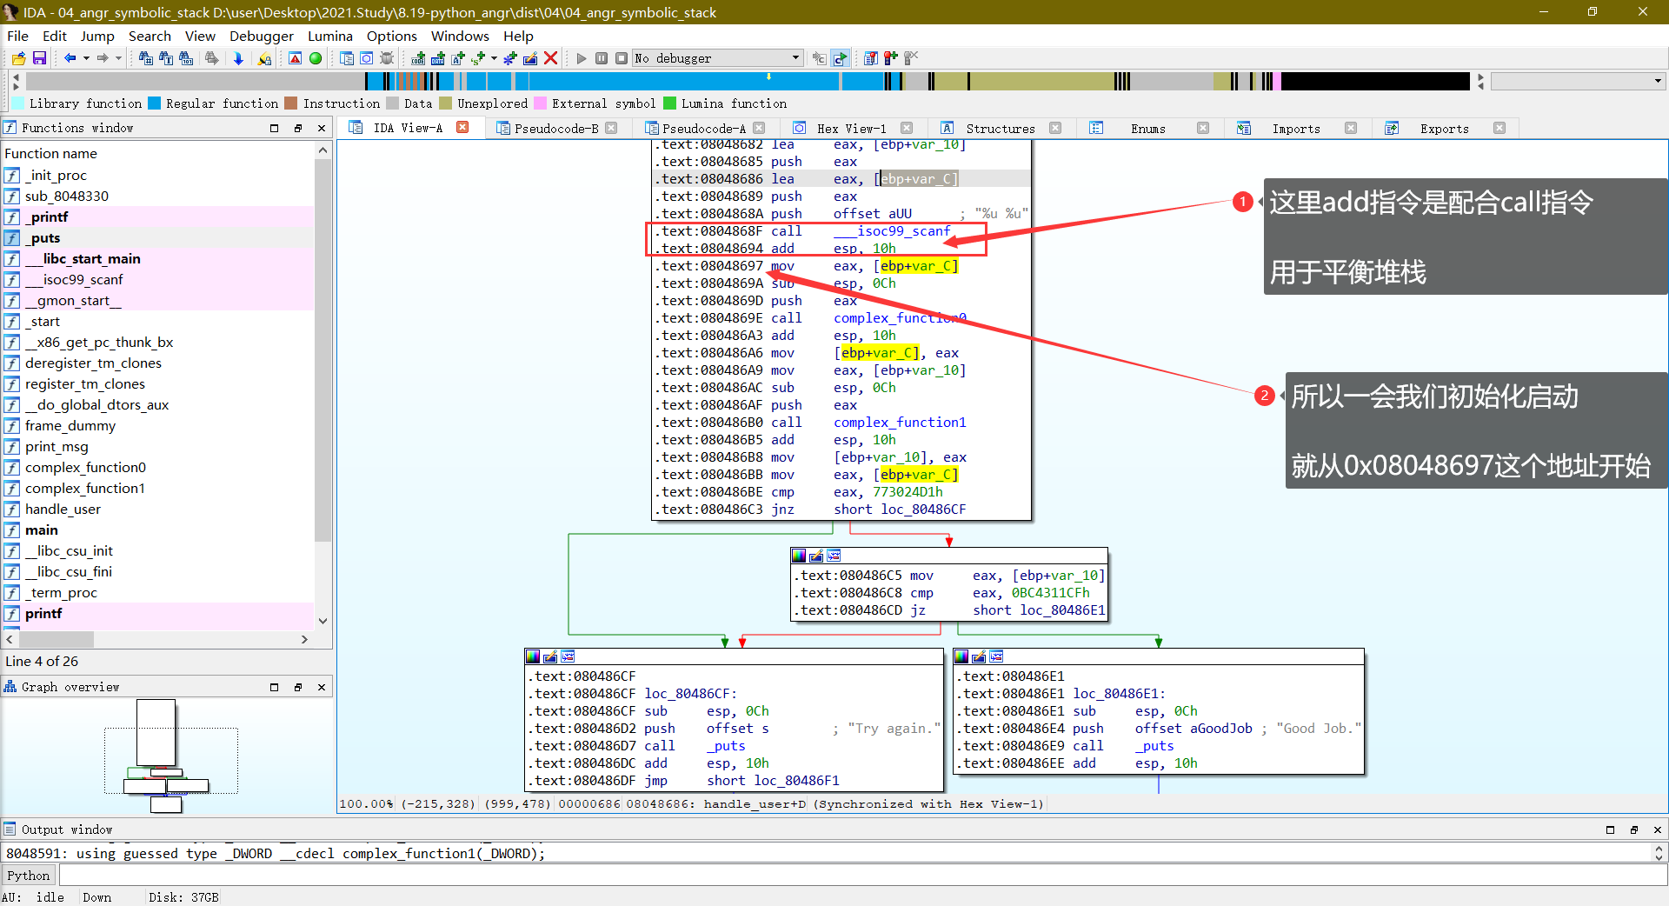Click the blue navigation band overview
Image resolution: width=1669 pixels, height=906 pixels.
click(x=748, y=81)
